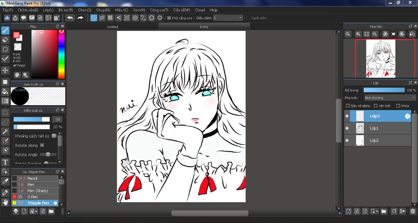Enable radial lines snap
Screen dimensions: 418x223
[x=127, y=18]
